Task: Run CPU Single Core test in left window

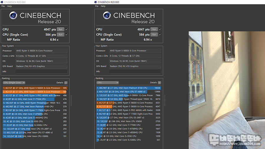Action: pos(60,35)
